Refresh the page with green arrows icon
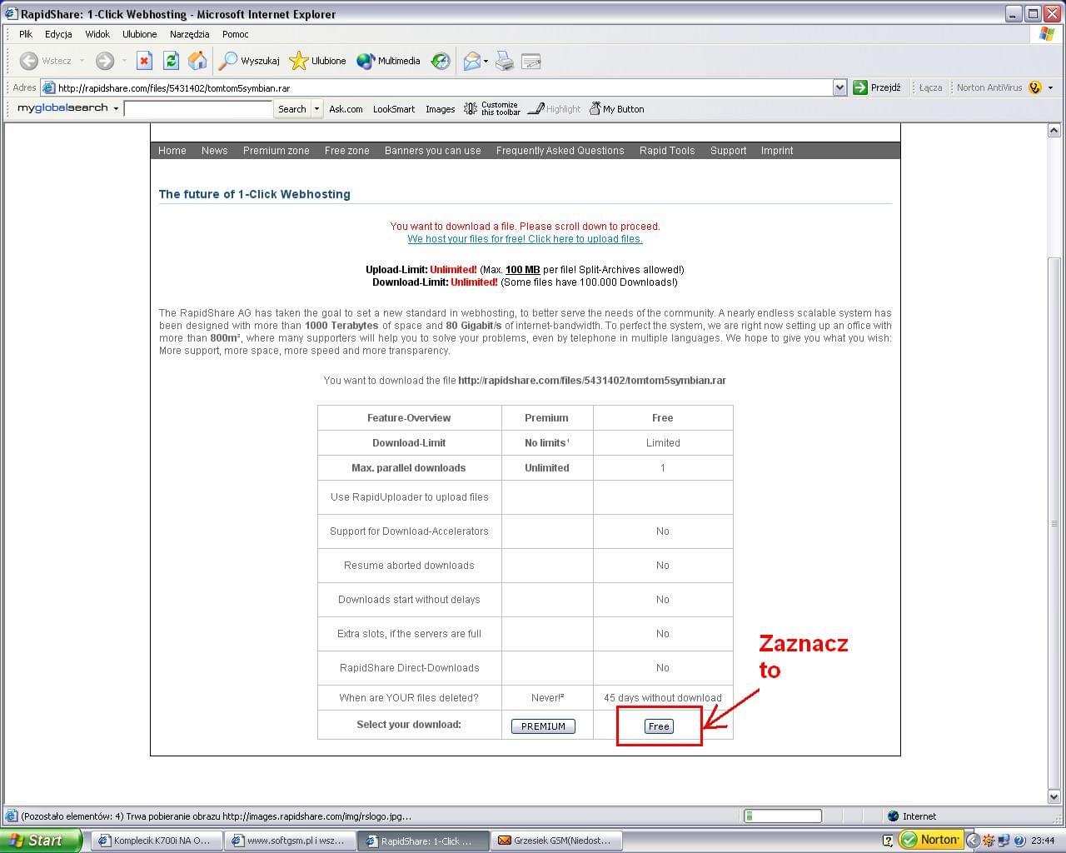The height and width of the screenshot is (853, 1066). pyautogui.click(x=171, y=61)
